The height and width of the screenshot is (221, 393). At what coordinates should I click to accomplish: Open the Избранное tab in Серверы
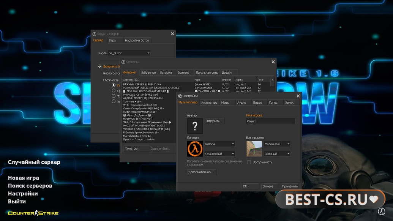(x=148, y=73)
